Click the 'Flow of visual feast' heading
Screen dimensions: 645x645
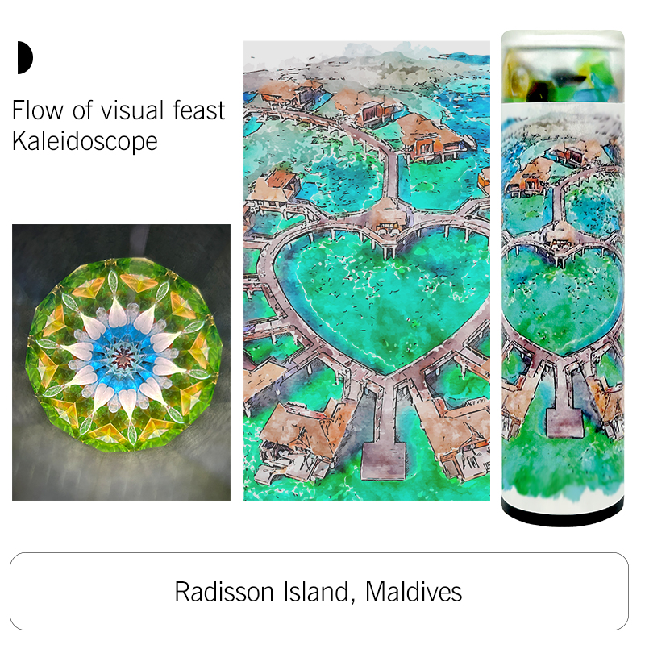click(119, 110)
